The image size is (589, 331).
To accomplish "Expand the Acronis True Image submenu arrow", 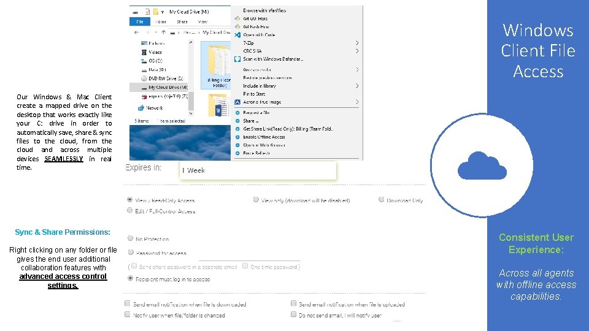I will click(x=357, y=102).
